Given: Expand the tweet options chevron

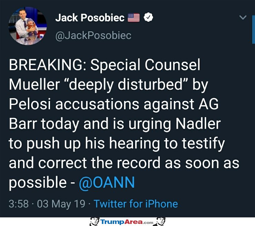Looking at the screenshot, I should (243, 17).
